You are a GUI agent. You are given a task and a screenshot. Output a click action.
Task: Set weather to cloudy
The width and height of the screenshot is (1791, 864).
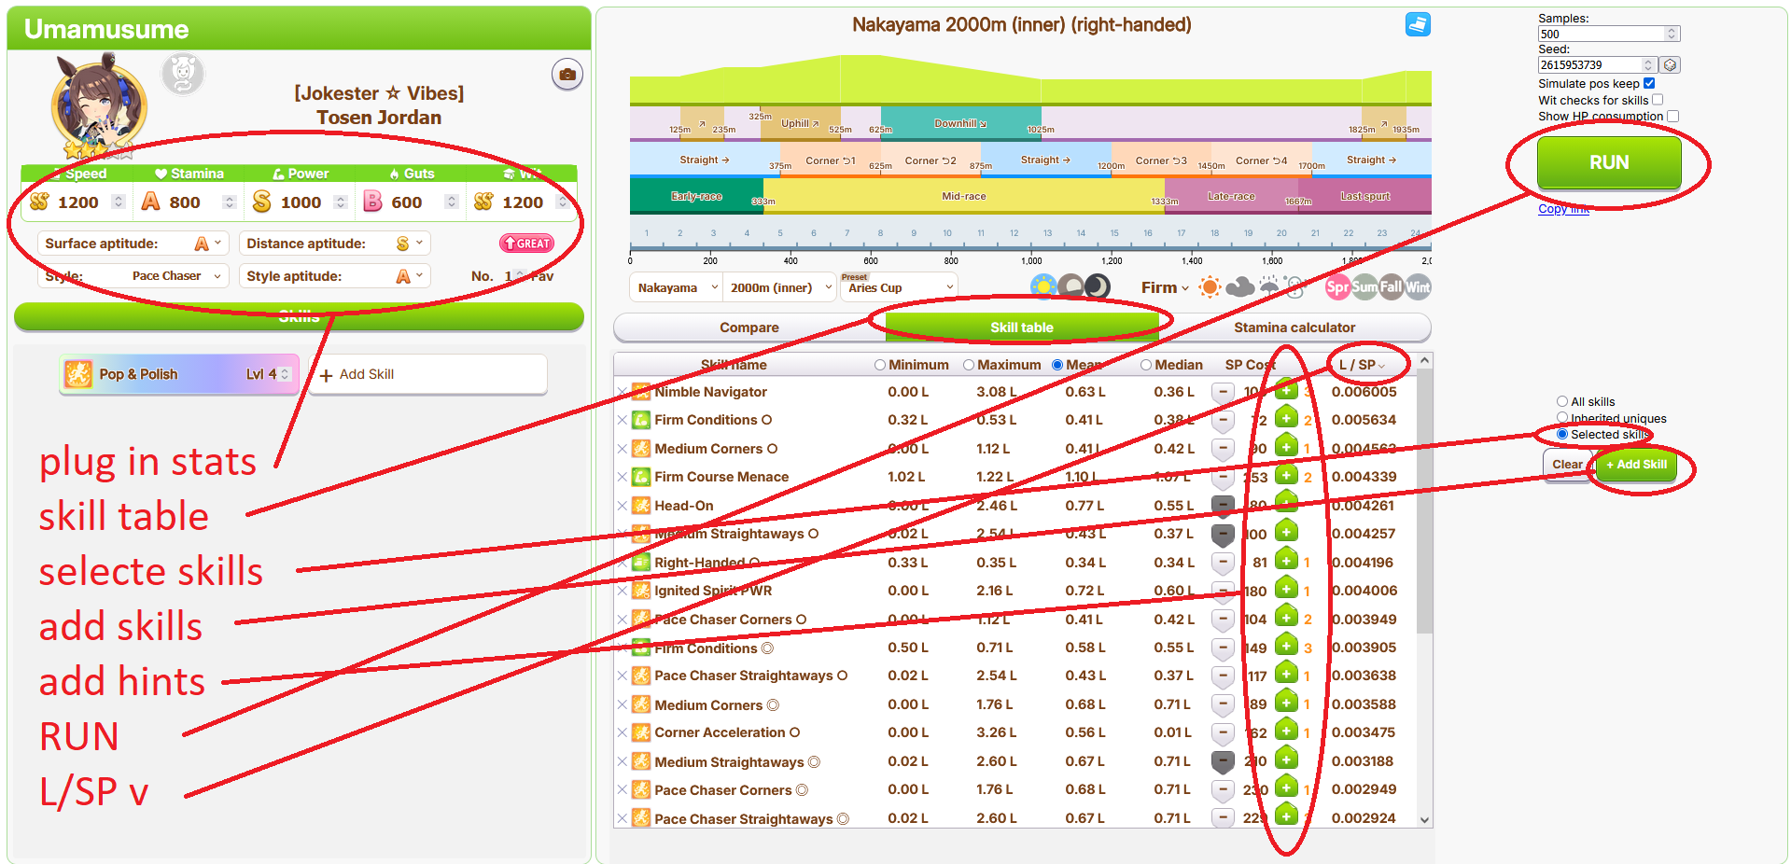click(1239, 287)
